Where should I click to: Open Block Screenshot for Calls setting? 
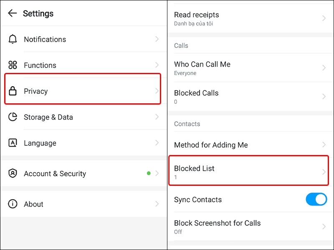pos(250,227)
